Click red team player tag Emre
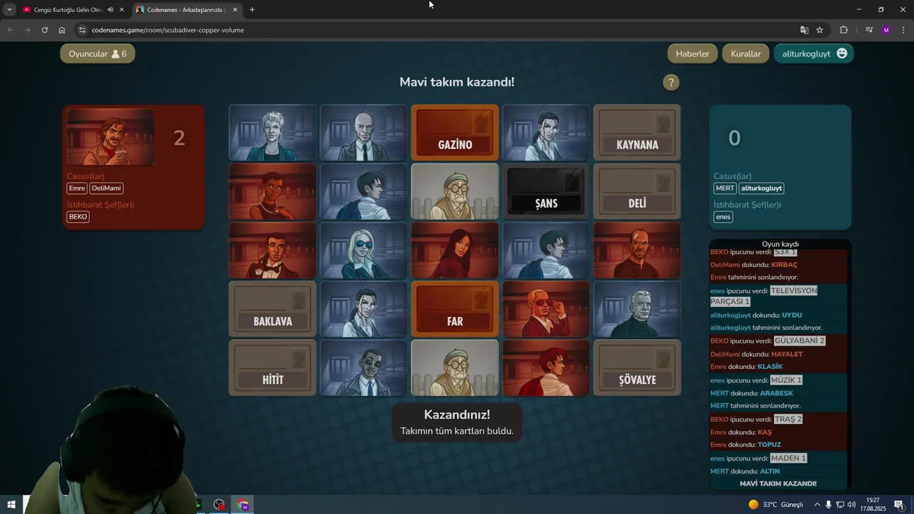914x514 pixels. tap(76, 188)
